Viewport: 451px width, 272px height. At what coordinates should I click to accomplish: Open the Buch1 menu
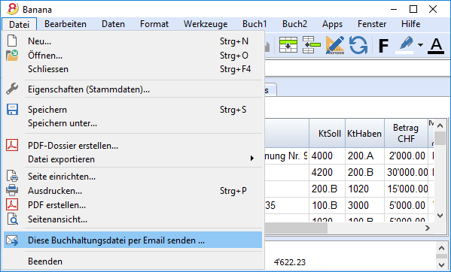click(254, 24)
